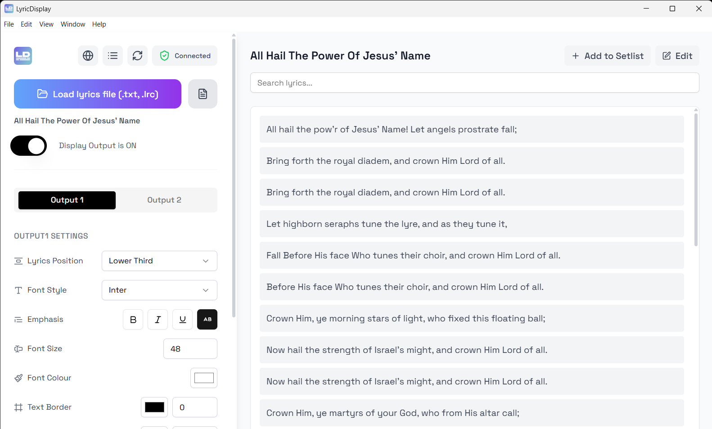Turn off the Display Output switch
This screenshot has width=712, height=429.
29,146
